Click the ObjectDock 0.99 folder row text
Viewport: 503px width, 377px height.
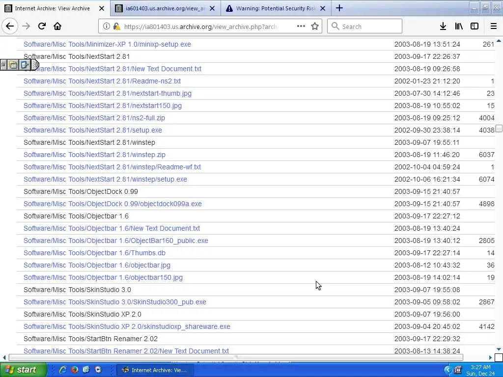point(81,192)
